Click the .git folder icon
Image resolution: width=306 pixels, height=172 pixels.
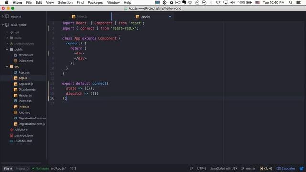[x=11, y=32]
